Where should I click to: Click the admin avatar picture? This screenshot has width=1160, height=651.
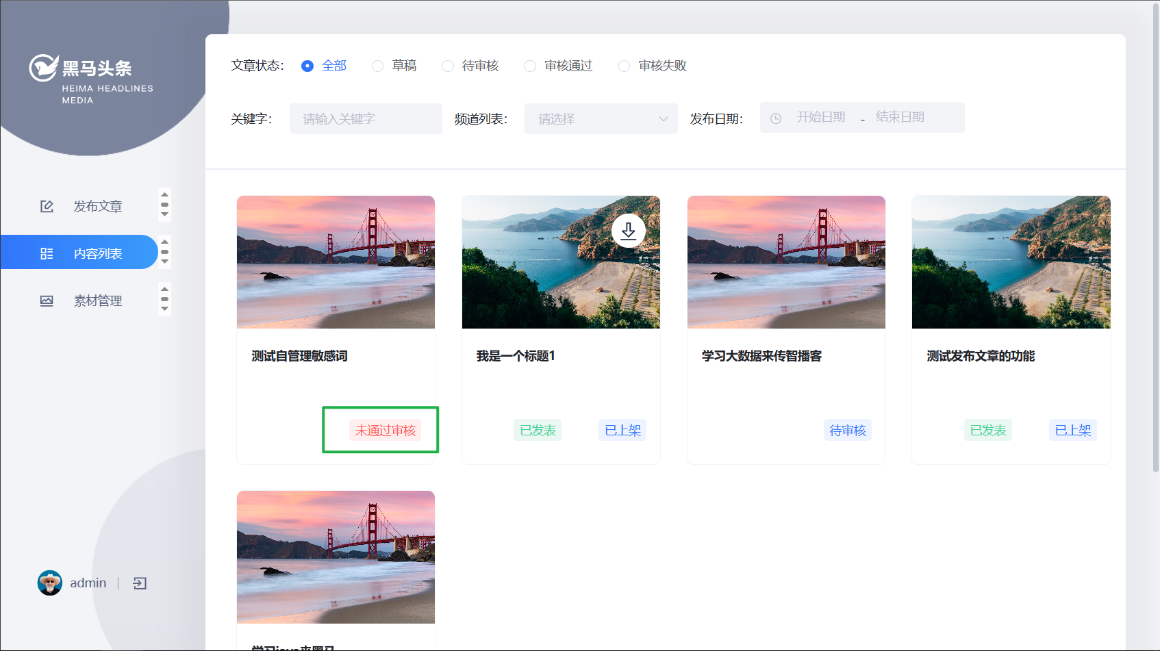(49, 583)
